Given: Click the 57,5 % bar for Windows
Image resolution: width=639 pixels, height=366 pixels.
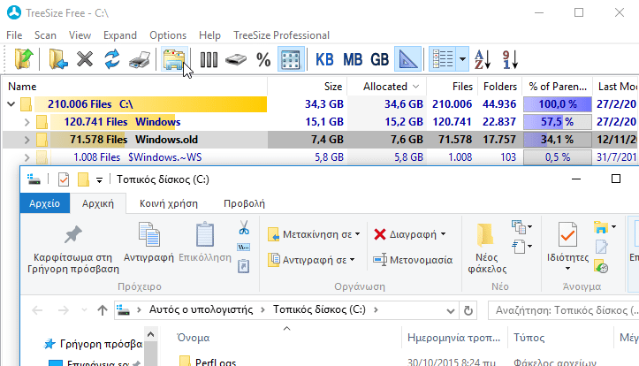Looking at the screenshot, I should (557, 122).
